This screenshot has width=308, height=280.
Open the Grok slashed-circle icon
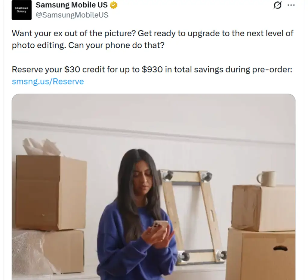pyautogui.click(x=278, y=5)
